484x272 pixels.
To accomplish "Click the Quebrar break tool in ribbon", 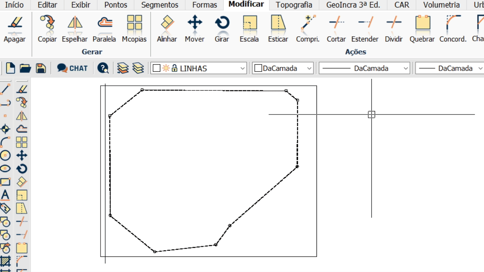I will pyautogui.click(x=422, y=28).
